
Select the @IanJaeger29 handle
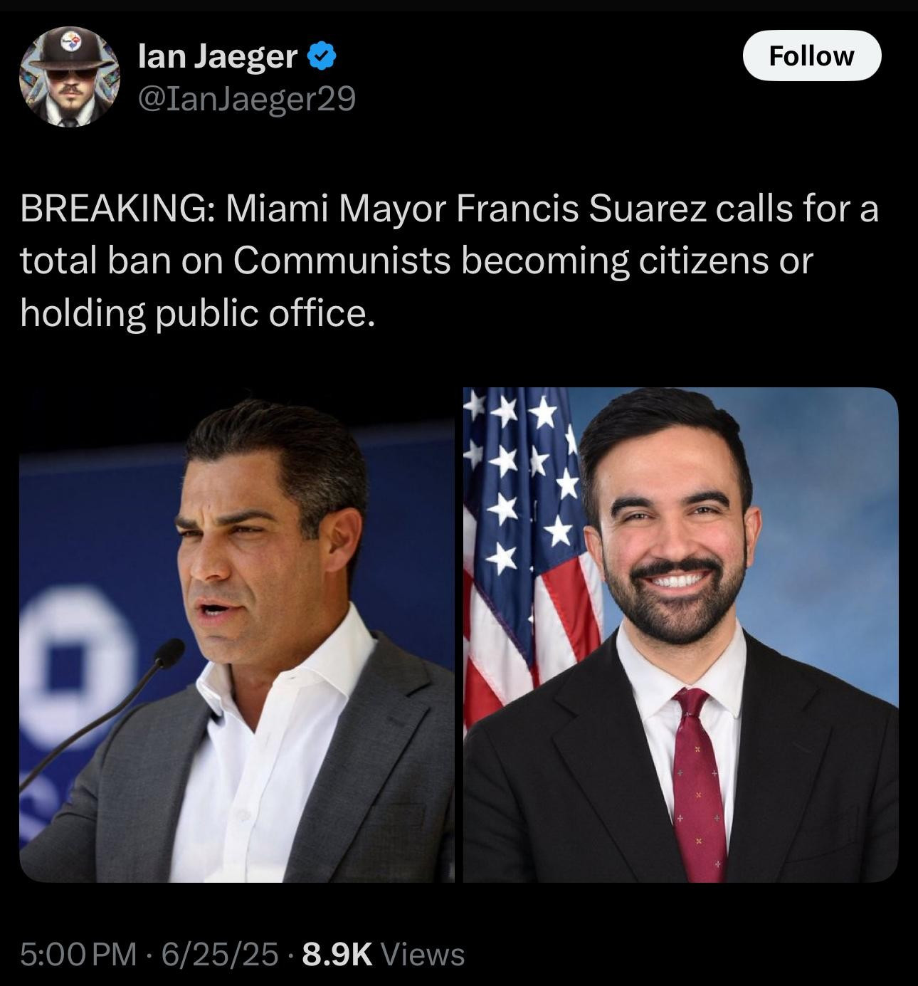(x=246, y=99)
